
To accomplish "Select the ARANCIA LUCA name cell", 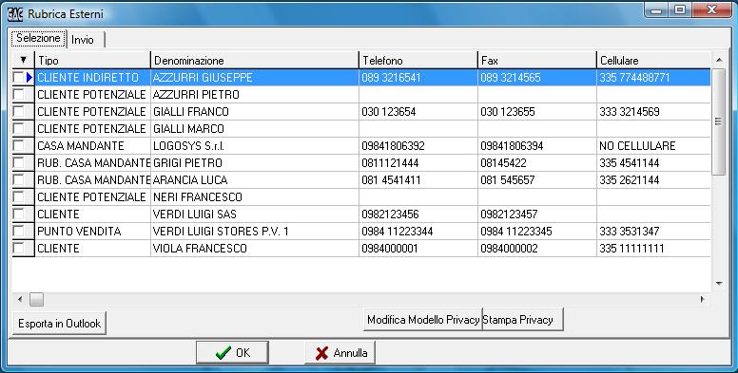I will click(x=255, y=179).
